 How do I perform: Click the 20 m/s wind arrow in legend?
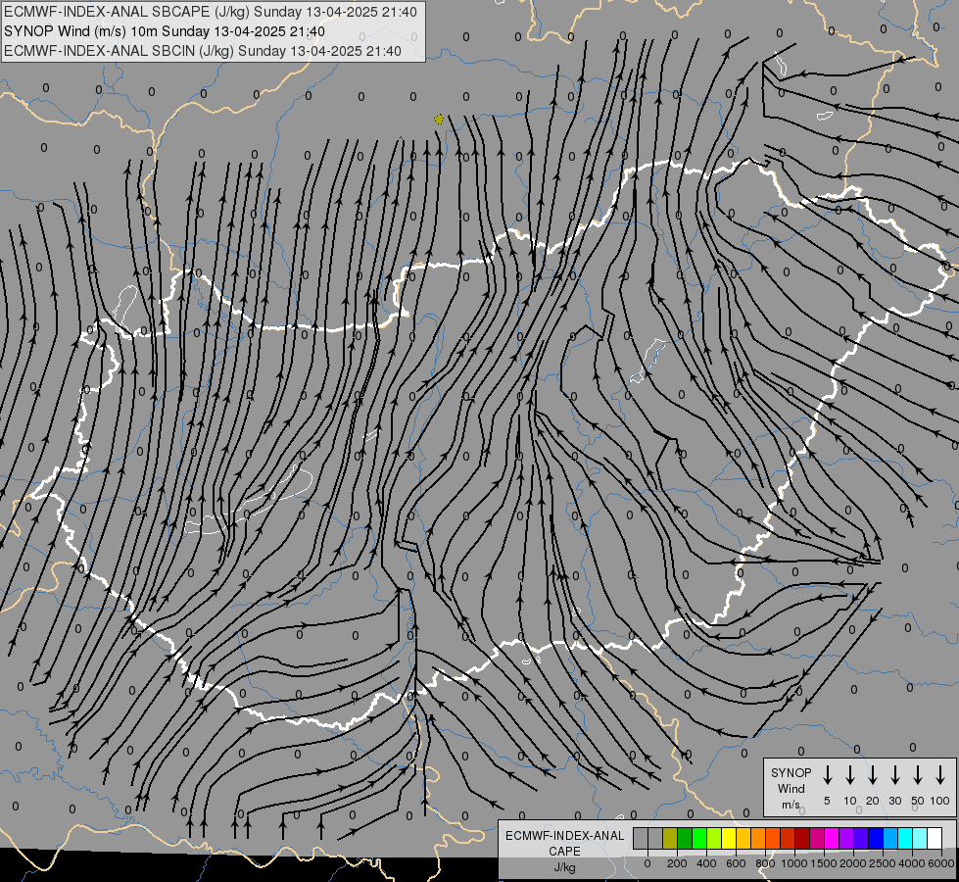pyautogui.click(x=873, y=775)
